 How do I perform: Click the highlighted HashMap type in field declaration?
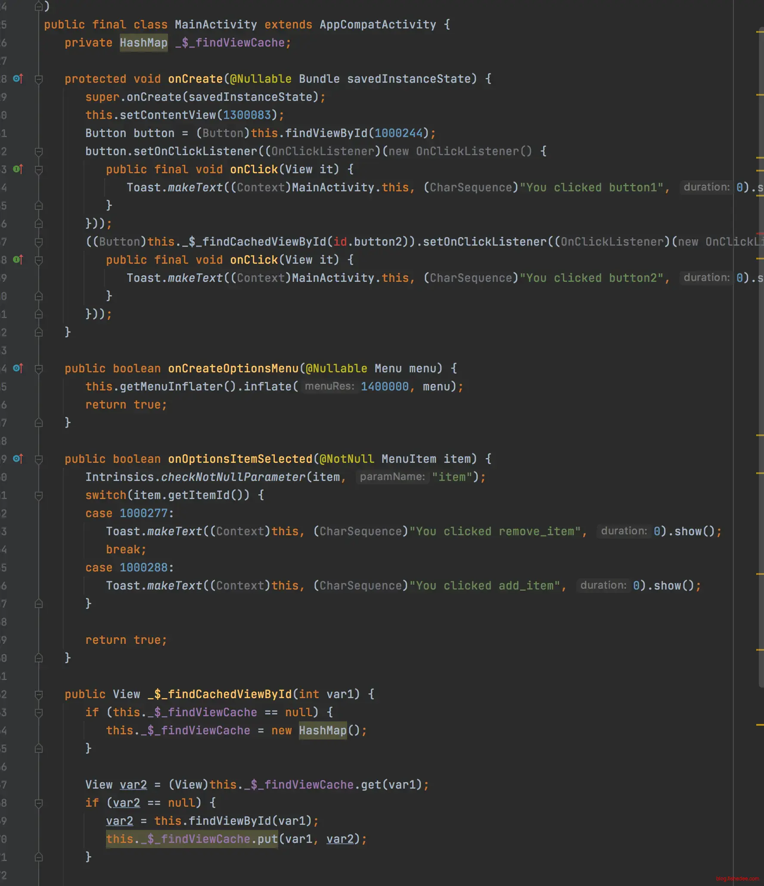(x=143, y=43)
